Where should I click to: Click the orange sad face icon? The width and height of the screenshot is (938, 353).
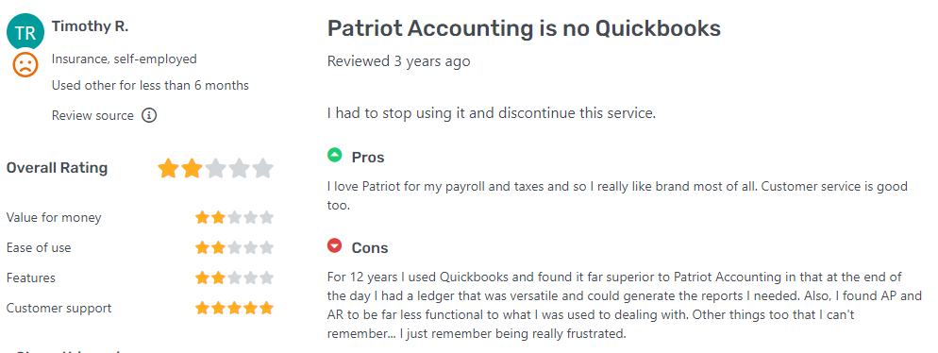[25, 64]
